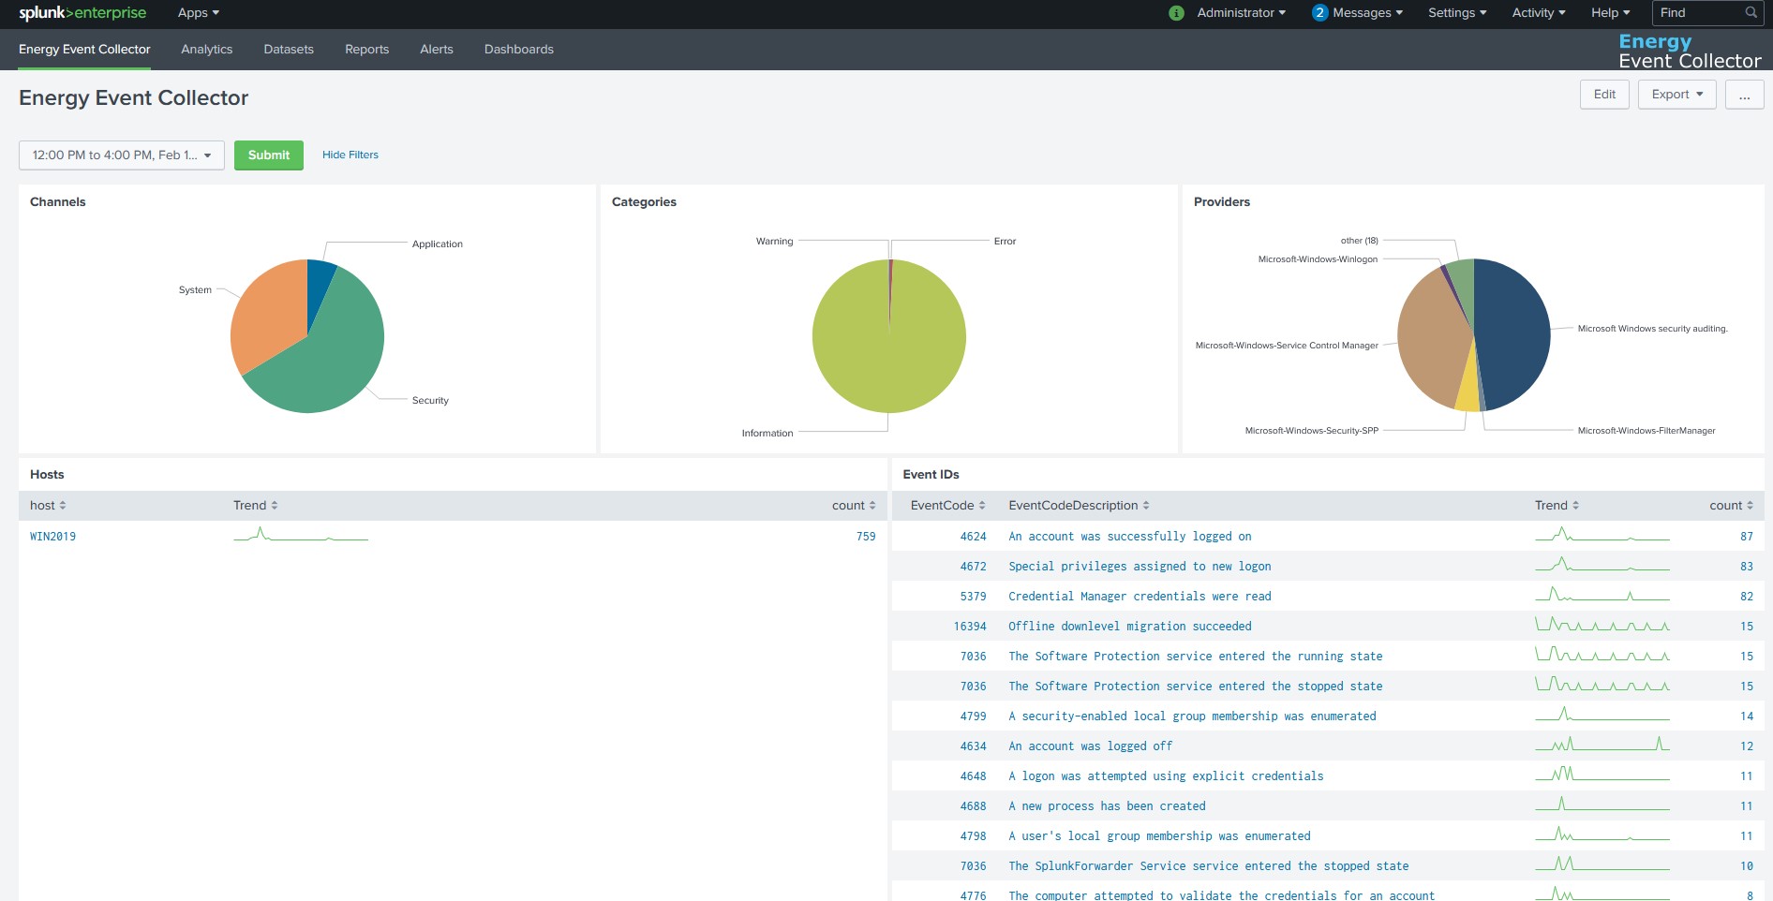The width and height of the screenshot is (1773, 901).
Task: Open the Alerts tab
Action: click(x=437, y=50)
